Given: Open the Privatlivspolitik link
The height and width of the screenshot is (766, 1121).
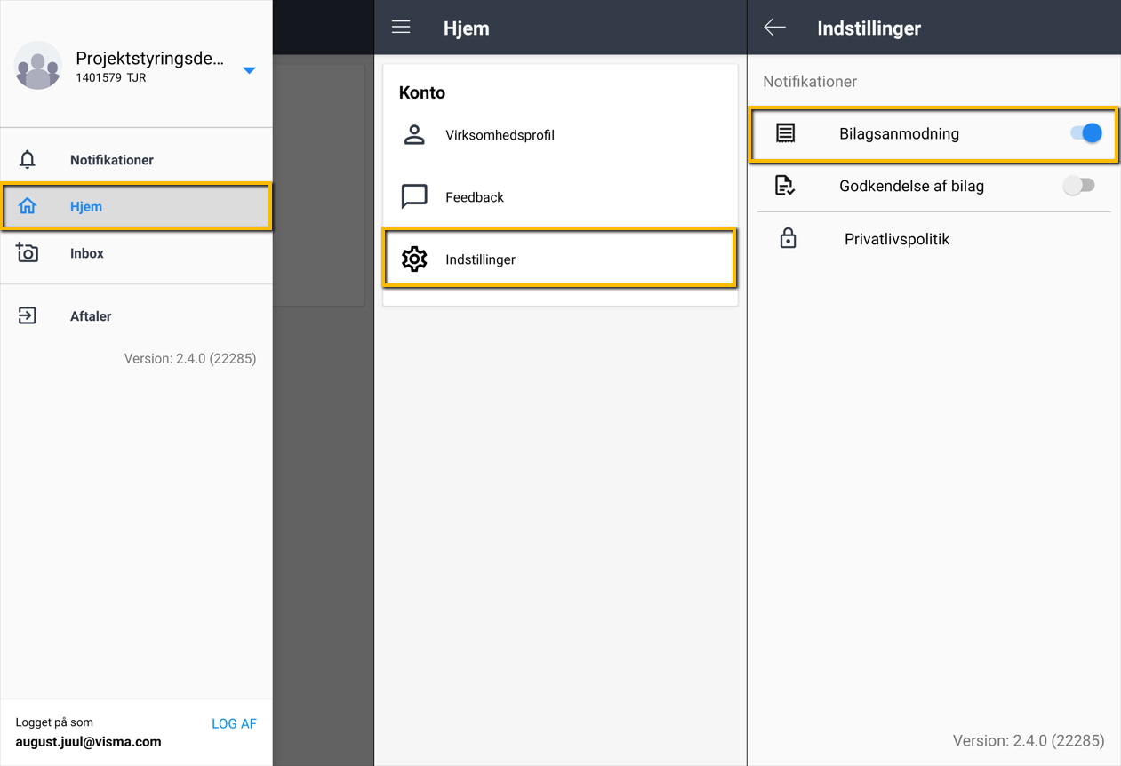Looking at the screenshot, I should point(896,239).
